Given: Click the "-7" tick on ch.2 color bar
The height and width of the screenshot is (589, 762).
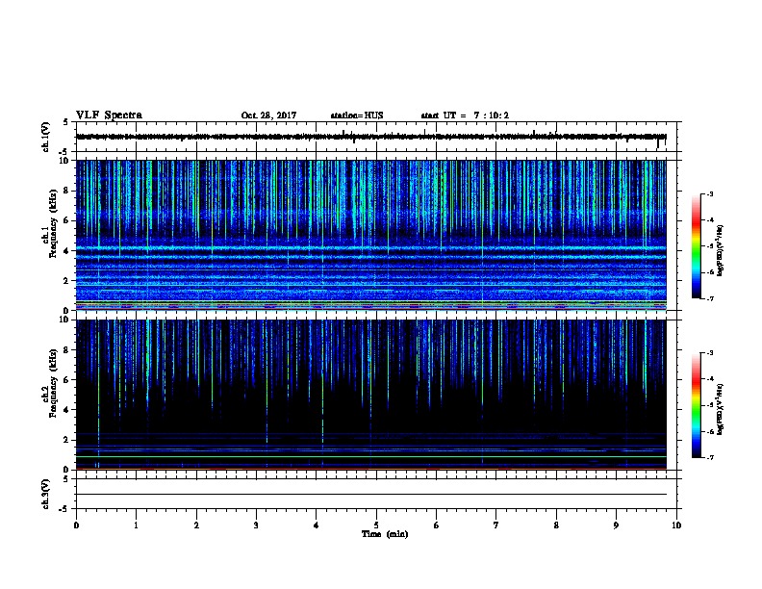Looking at the screenshot, I should click(x=709, y=457).
